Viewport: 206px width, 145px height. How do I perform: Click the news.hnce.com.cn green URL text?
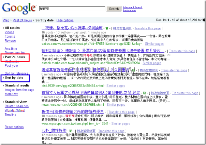[x=73, y=105]
